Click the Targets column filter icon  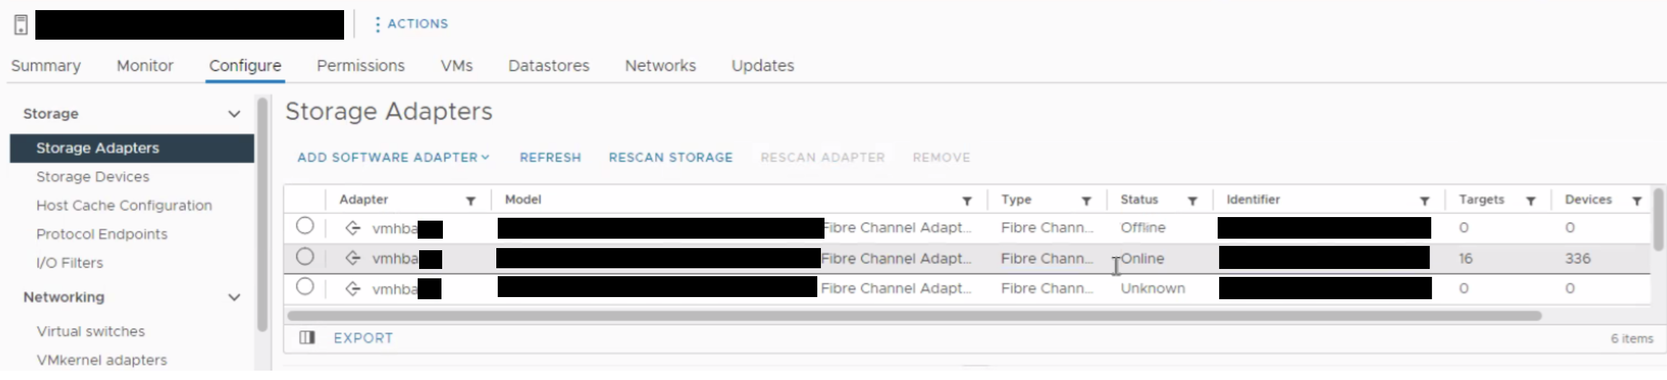(x=1530, y=201)
